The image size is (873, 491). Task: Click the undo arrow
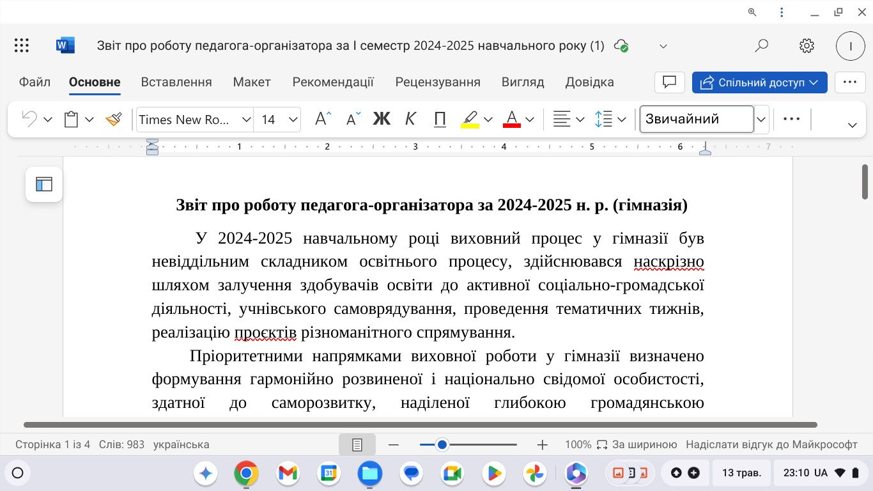point(29,119)
